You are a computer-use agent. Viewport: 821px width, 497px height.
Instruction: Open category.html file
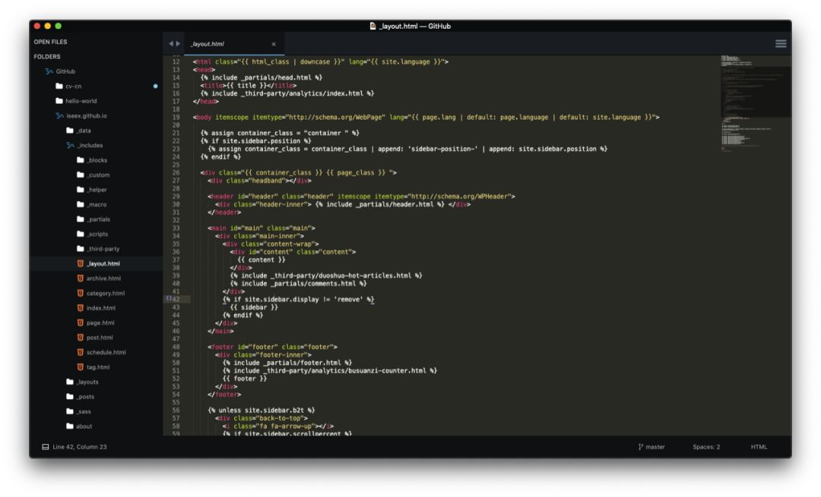coord(105,293)
